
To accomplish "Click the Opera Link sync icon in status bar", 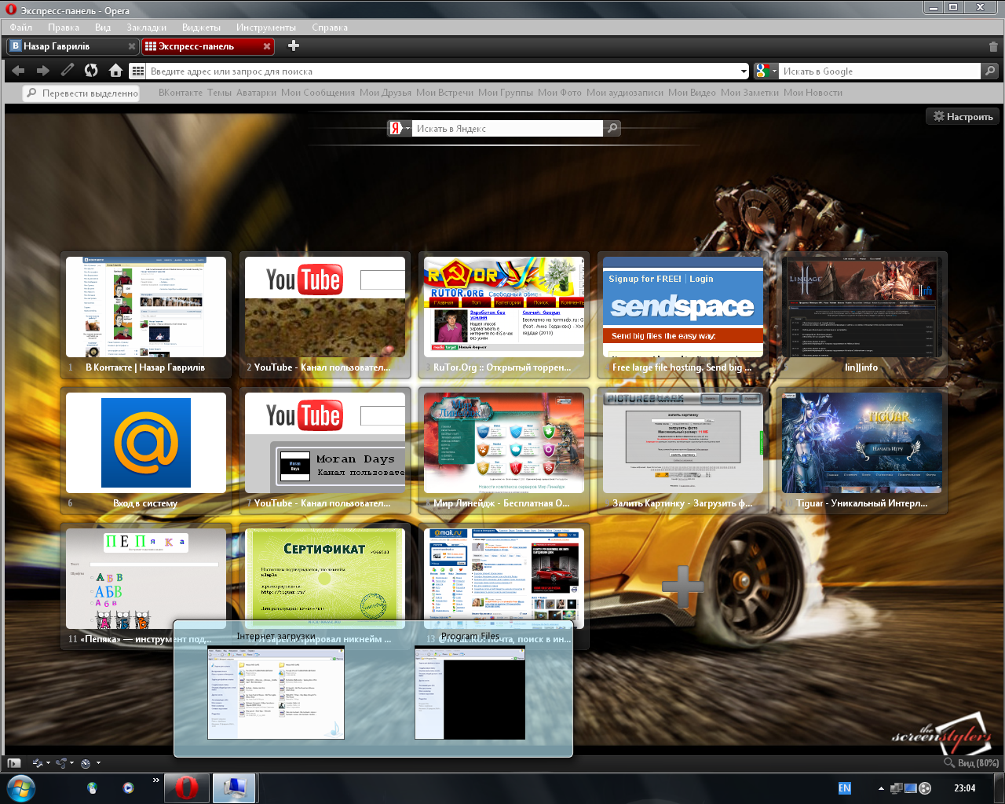I will 38,762.
